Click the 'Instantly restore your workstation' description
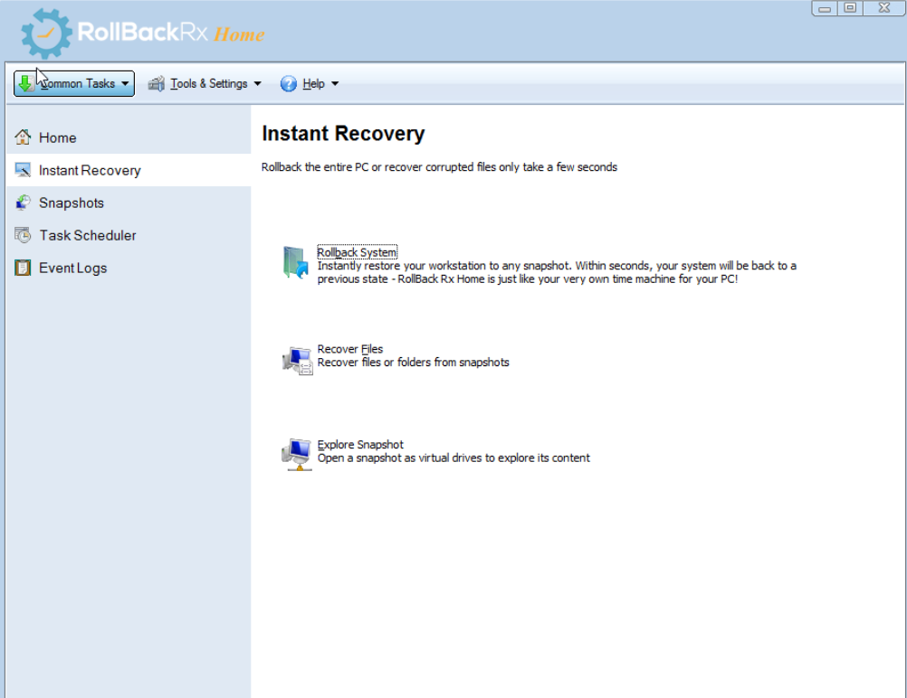 557,272
